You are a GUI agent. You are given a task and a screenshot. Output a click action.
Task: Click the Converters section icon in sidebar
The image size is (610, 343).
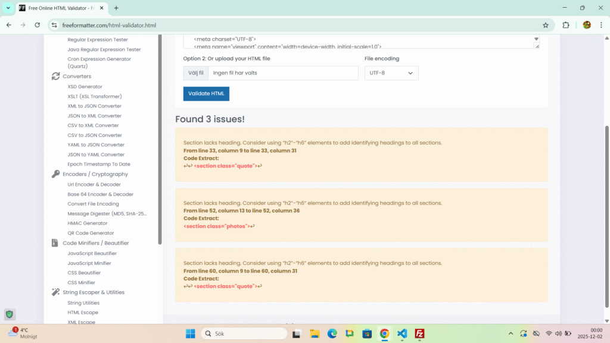[x=56, y=76]
